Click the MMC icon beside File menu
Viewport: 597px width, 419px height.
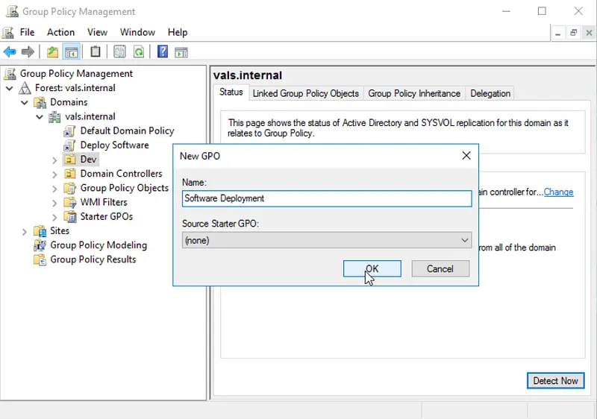[7, 32]
